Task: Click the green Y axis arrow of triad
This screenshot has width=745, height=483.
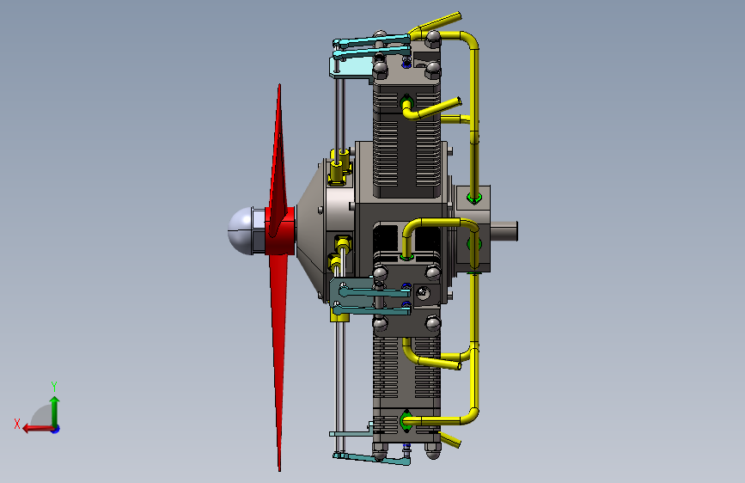Action: coord(55,411)
